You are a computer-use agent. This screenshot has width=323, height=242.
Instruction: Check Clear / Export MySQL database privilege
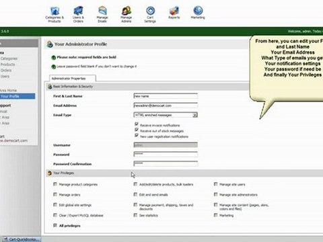55,215
